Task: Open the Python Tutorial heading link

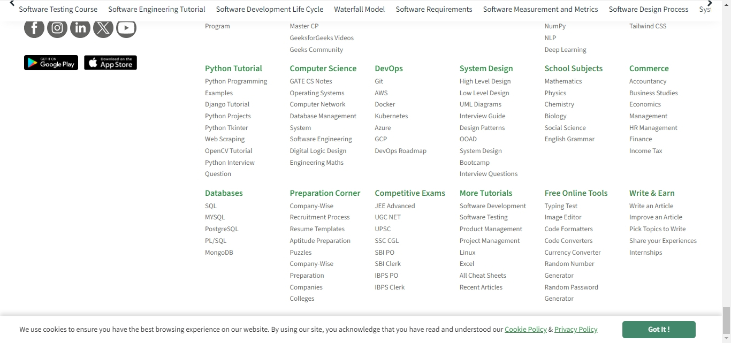Action: (x=233, y=68)
